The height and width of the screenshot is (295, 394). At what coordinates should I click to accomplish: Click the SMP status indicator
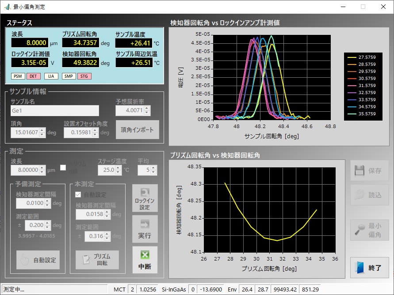pyautogui.click(x=69, y=76)
